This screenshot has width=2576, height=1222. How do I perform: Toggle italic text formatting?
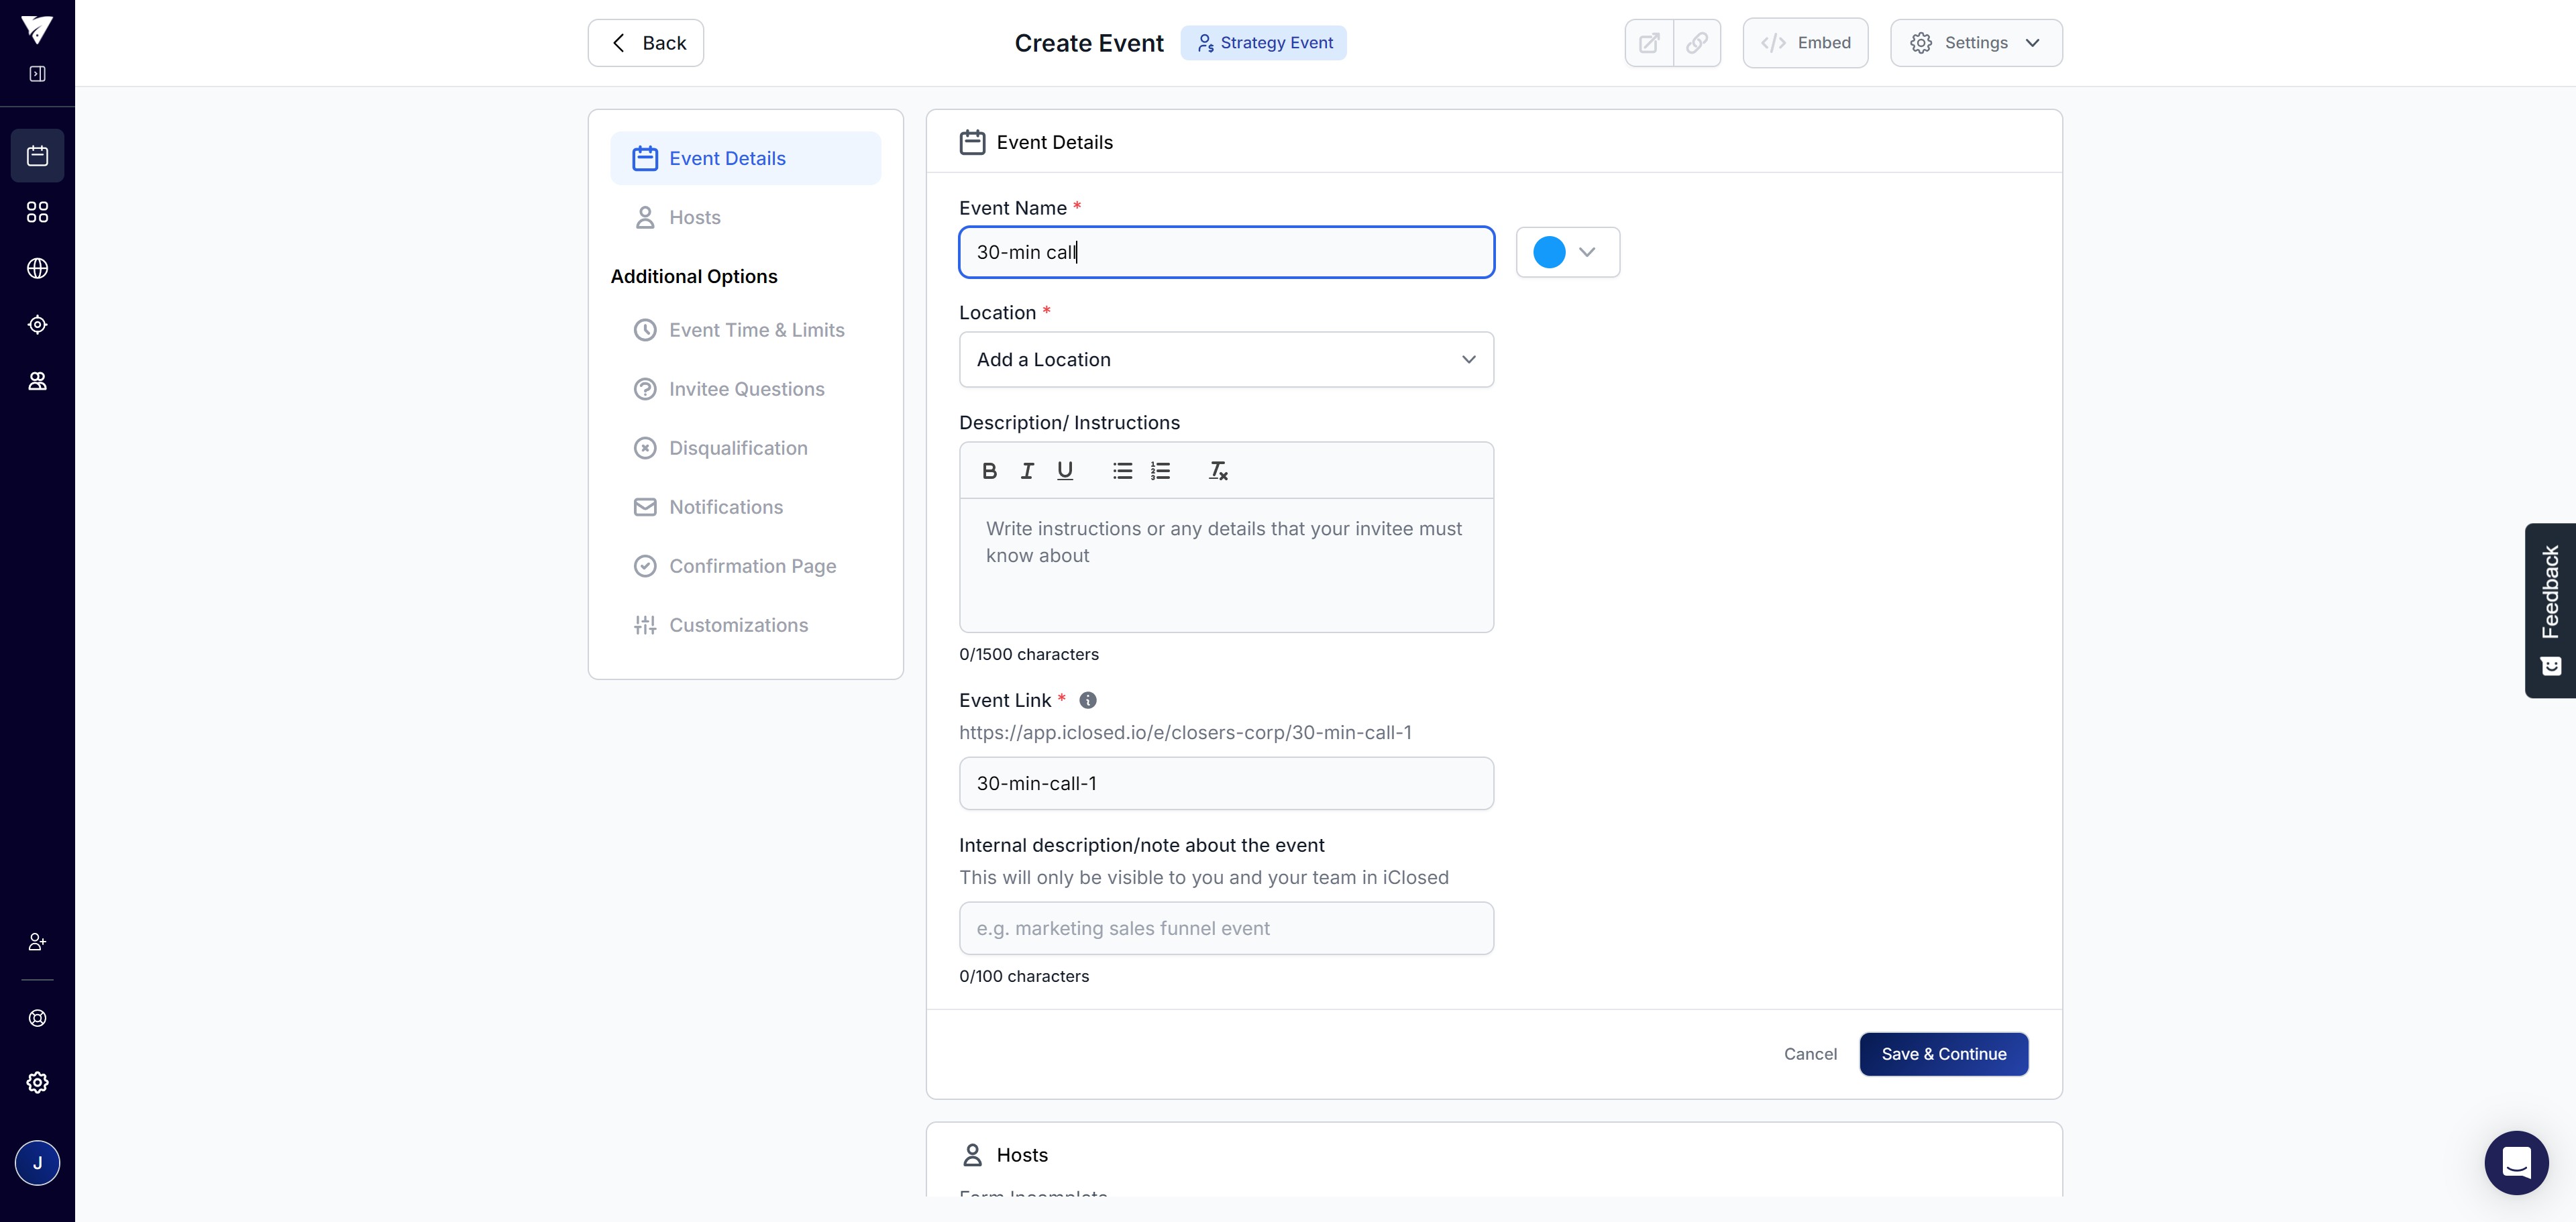1027,471
